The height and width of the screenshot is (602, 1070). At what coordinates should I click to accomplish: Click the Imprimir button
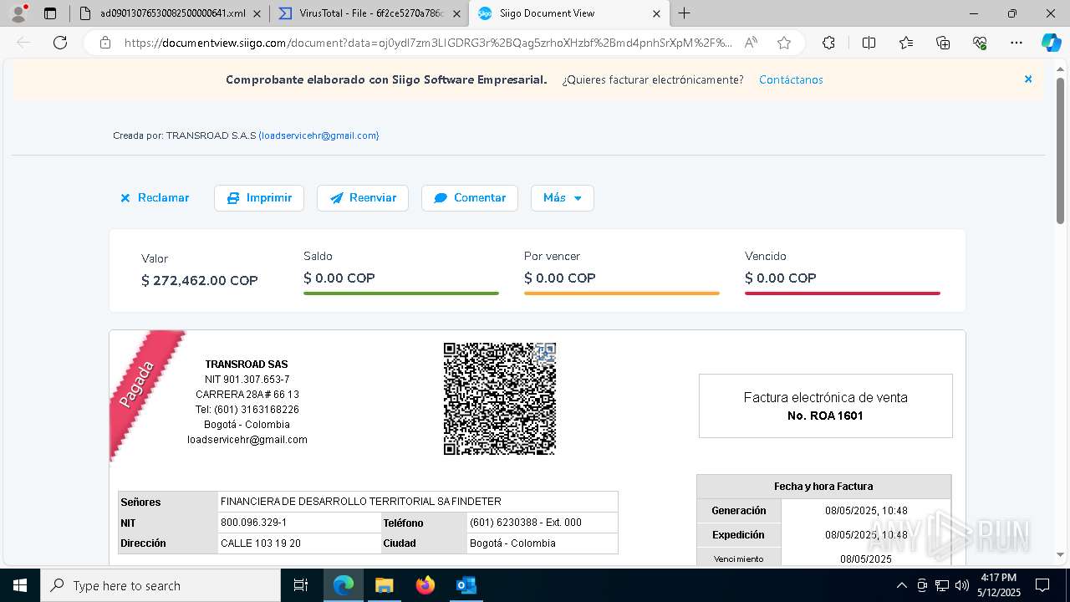[x=259, y=198]
